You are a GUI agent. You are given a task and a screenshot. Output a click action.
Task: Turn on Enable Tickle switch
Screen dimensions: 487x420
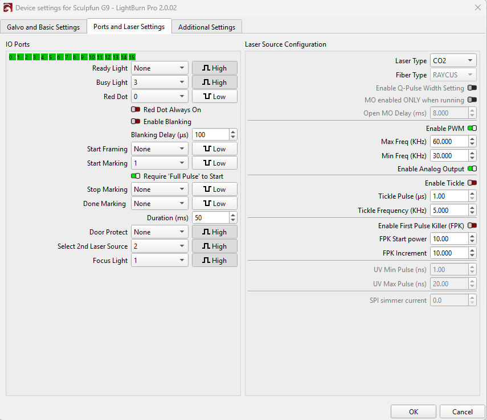point(472,183)
